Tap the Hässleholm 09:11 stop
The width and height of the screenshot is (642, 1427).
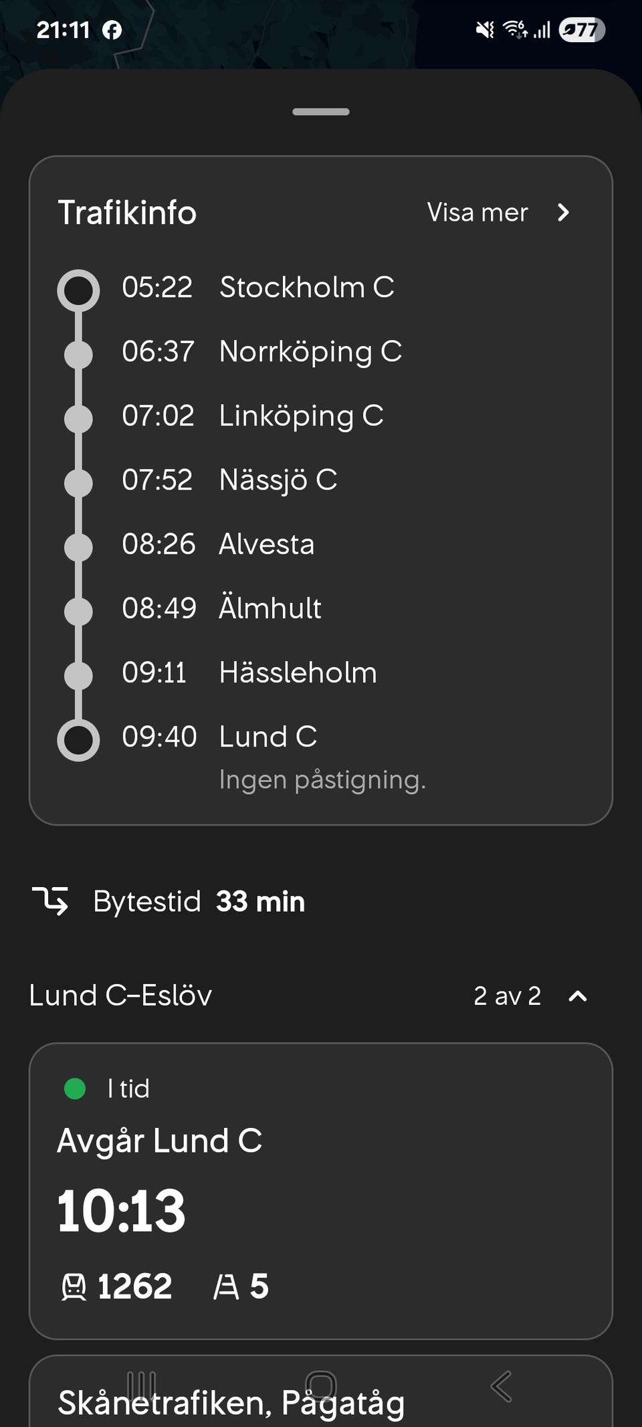(298, 673)
